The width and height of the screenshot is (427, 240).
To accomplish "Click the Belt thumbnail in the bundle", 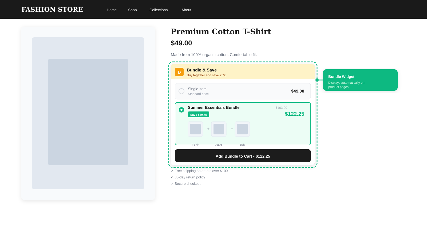I will coord(242,129).
